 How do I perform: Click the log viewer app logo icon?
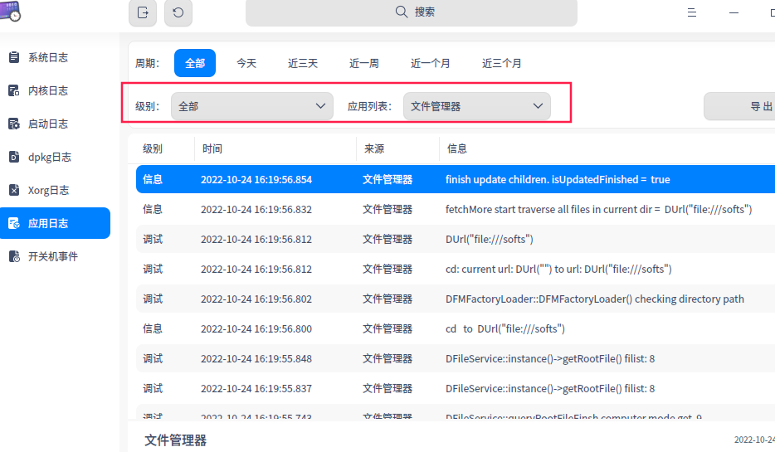pyautogui.click(x=10, y=11)
